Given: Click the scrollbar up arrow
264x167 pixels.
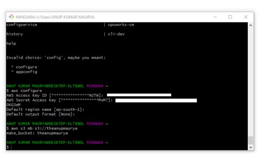Looking at the screenshot, I should tap(250, 25).
